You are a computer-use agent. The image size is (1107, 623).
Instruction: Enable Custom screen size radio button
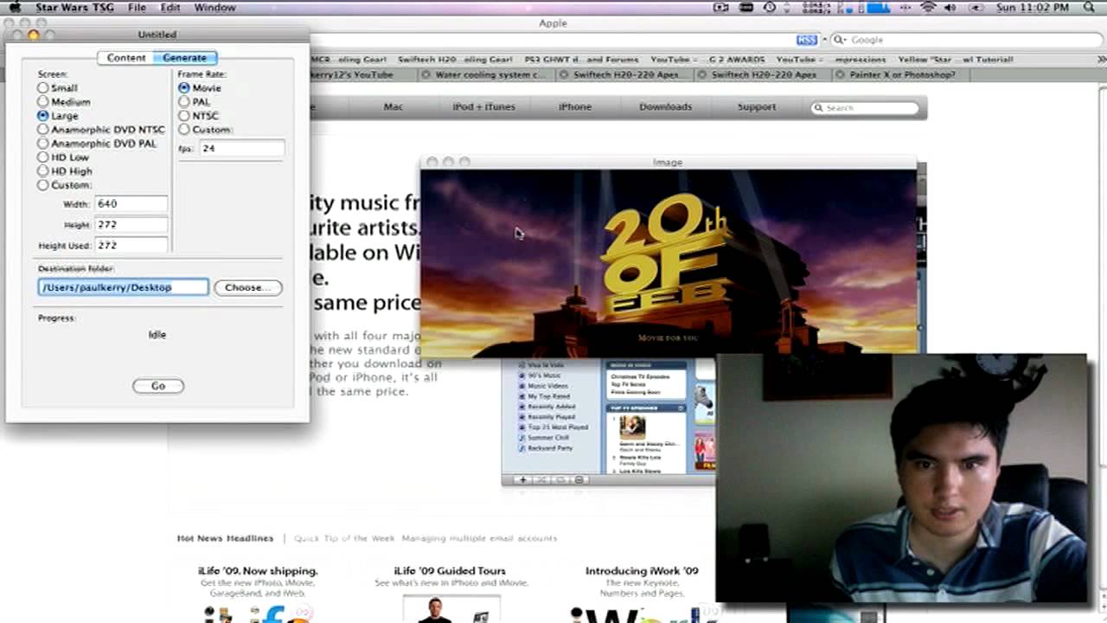click(x=42, y=184)
